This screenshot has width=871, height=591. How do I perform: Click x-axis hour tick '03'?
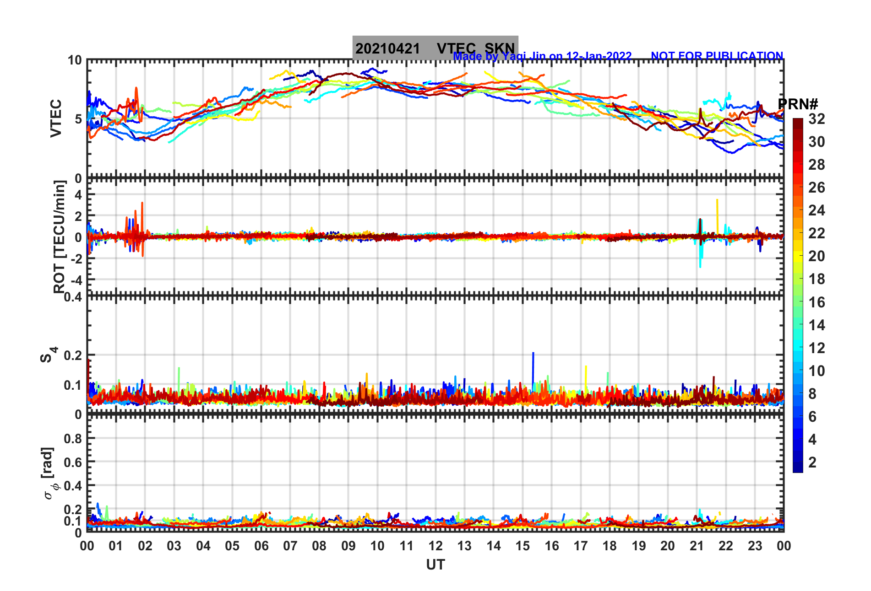[174, 546]
